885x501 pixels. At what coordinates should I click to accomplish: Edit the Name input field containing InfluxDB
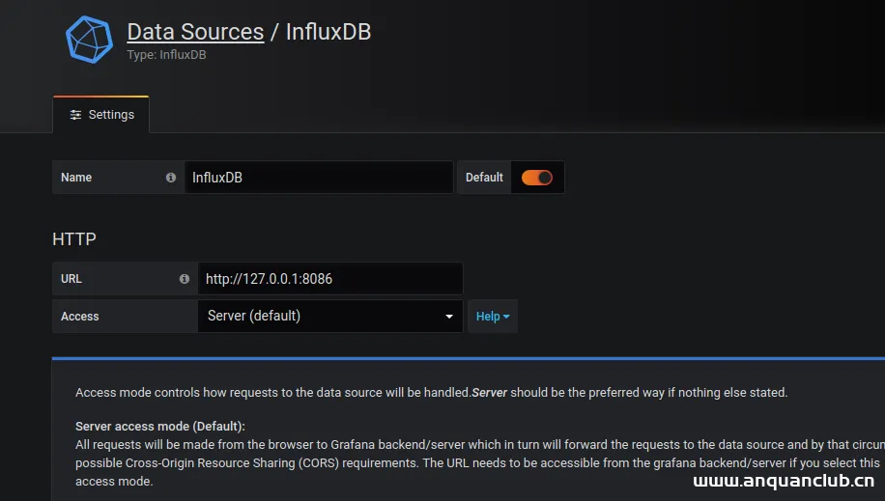(318, 178)
